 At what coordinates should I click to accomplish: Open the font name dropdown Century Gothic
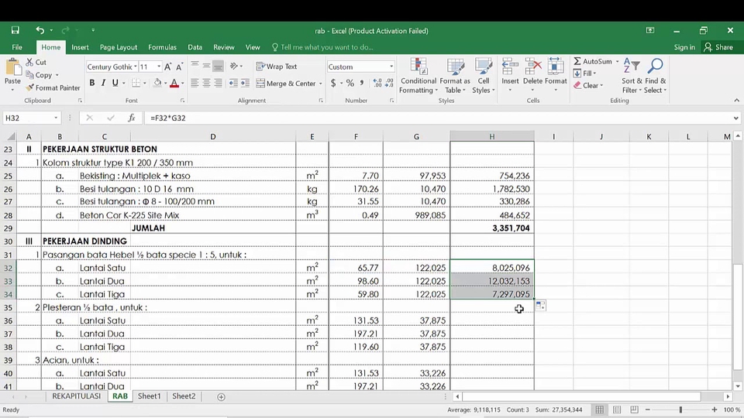[x=135, y=67]
